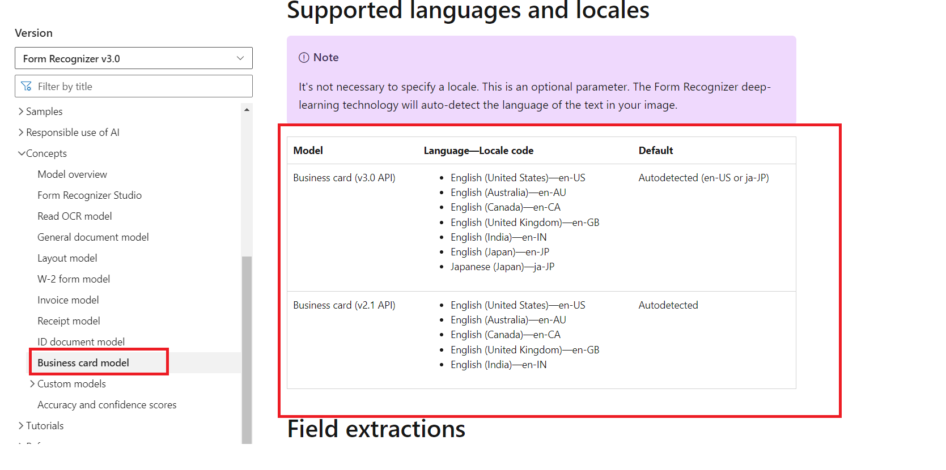Open Accuracy and confidence scores page
Screen dimensions: 946x470
coord(107,405)
